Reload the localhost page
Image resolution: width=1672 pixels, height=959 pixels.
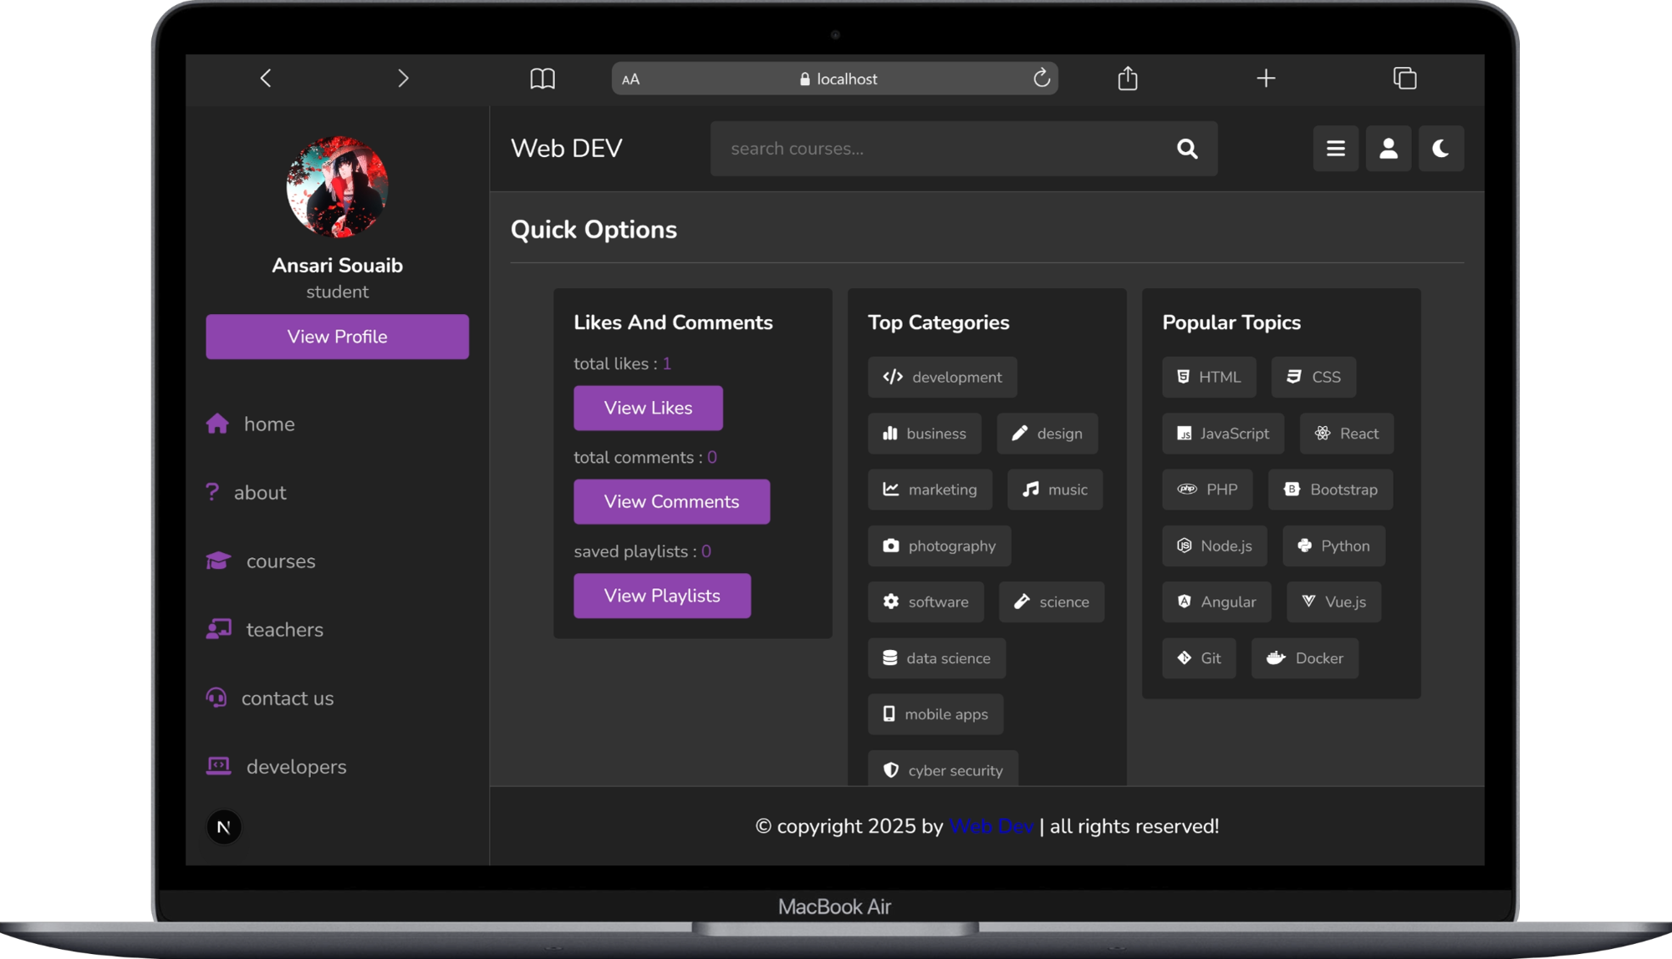(1041, 78)
